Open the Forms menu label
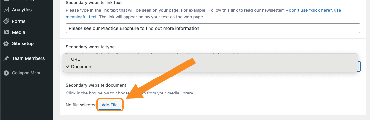 tap(19, 21)
